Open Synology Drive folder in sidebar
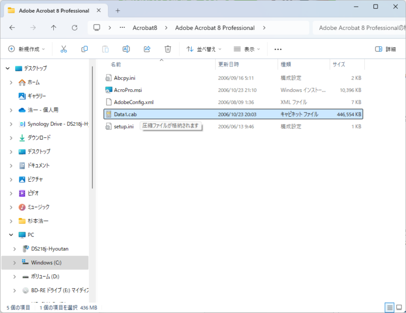 coord(57,124)
